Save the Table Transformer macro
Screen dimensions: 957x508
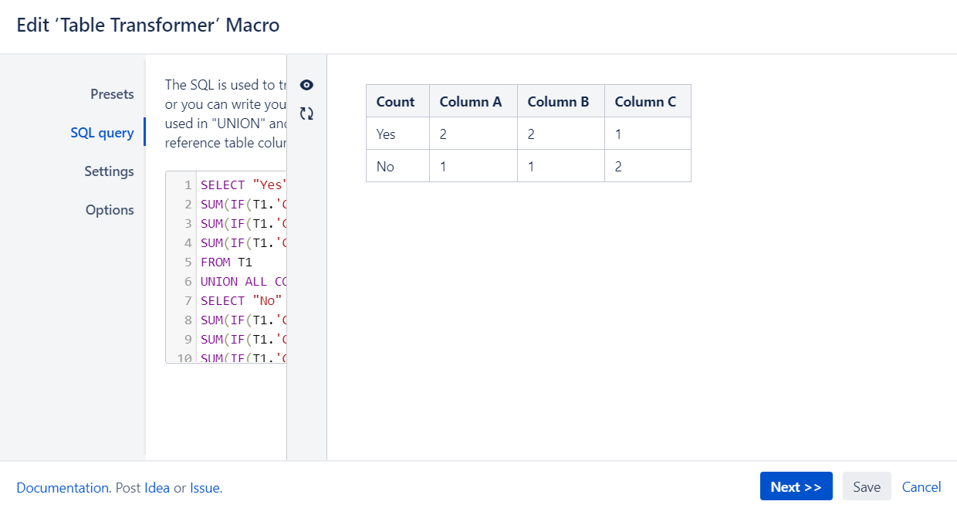[866, 486]
